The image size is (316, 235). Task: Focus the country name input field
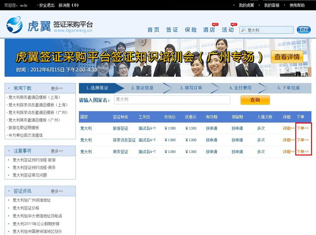click(x=172, y=100)
